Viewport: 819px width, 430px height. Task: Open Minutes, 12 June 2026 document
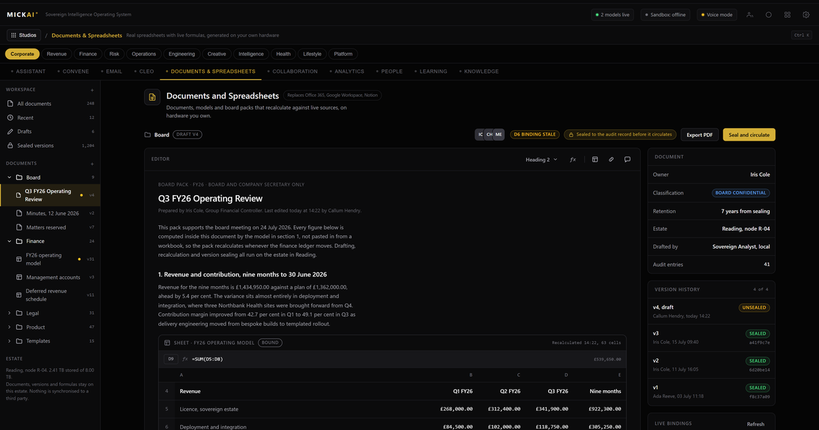click(x=50, y=213)
